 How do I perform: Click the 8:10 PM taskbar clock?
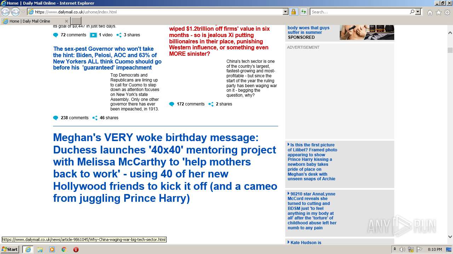pos(435,249)
